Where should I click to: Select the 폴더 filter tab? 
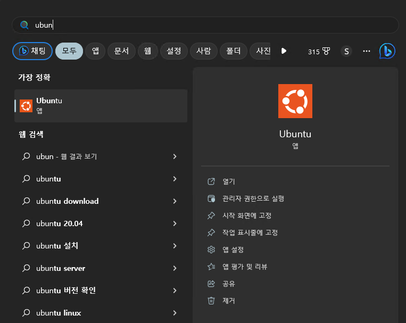click(233, 51)
